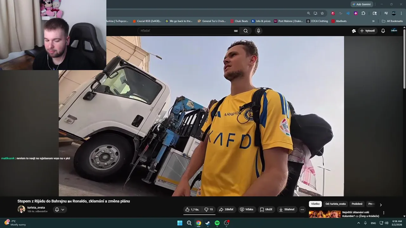
Task: Open the General Tso's Chick... bookmark
Action: [x=212, y=21]
